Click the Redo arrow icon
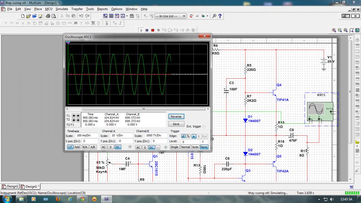The image size is (361, 203). (87, 16)
